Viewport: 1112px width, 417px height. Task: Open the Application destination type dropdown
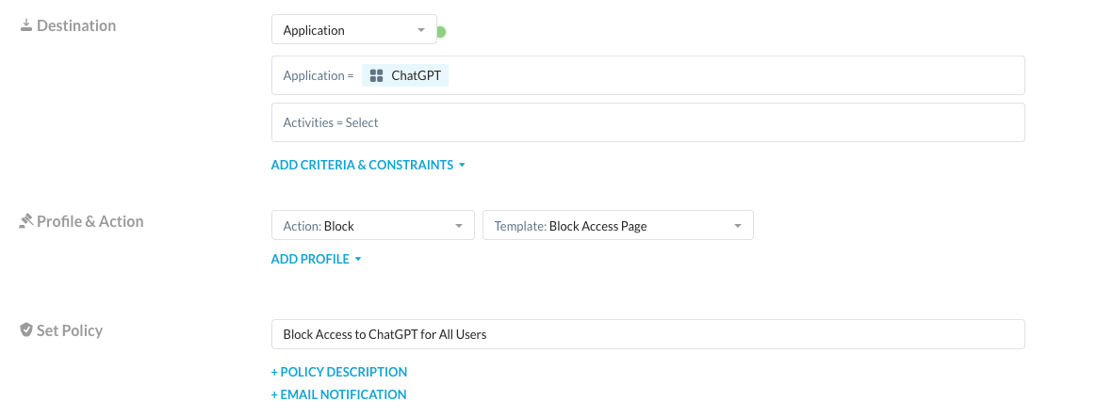coord(354,30)
